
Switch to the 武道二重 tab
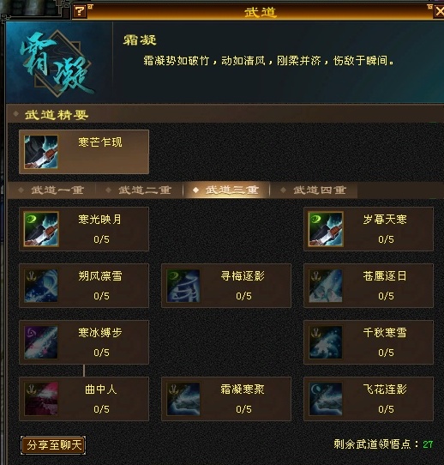click(x=139, y=190)
